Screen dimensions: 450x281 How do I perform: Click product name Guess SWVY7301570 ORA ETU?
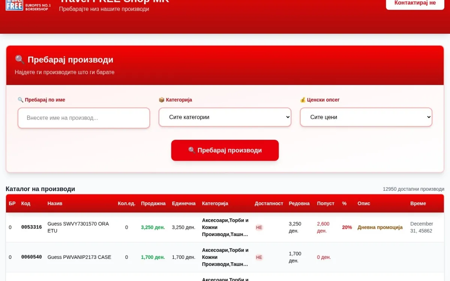point(78,227)
